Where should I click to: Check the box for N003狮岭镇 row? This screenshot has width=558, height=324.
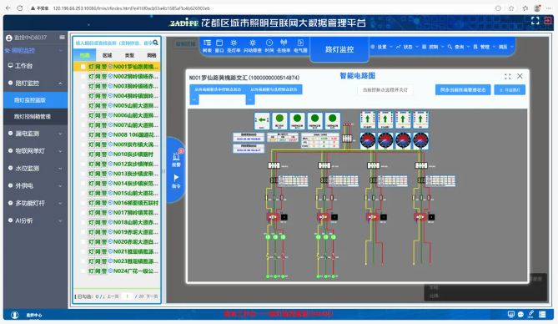tap(83, 86)
